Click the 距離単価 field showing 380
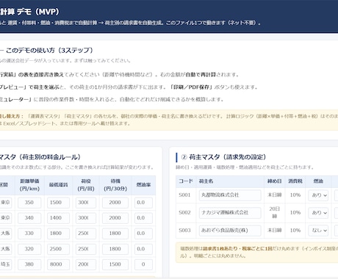Screen dimensions: 338x279 pyautogui.click(x=29, y=264)
